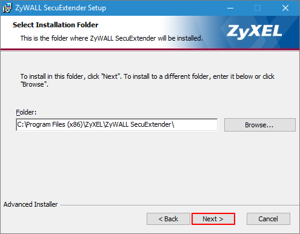This screenshot has height=234, width=300.
Task: Click inside the Folder path input field
Action: click(117, 125)
